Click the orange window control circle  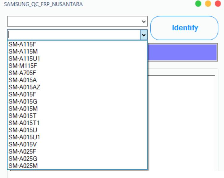(208, 4)
